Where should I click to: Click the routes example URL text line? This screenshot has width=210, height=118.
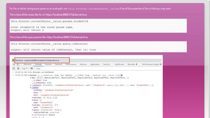48,14
